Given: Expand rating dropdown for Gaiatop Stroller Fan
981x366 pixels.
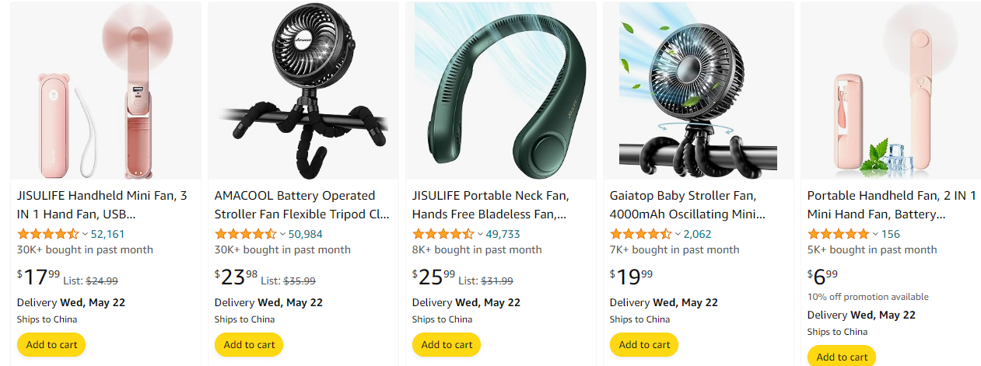Looking at the screenshot, I should [678, 234].
